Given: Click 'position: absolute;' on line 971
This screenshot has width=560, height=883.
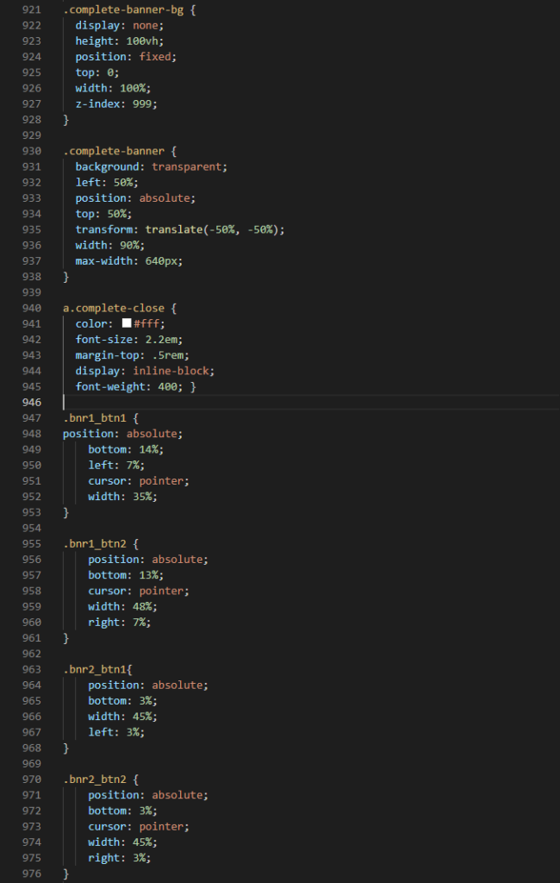Looking at the screenshot, I should (x=148, y=795).
